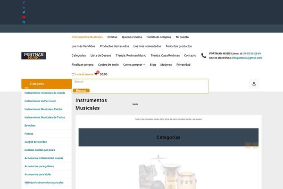Open Costos de envío
This screenshot has height=189, width=283.
[x=108, y=65]
